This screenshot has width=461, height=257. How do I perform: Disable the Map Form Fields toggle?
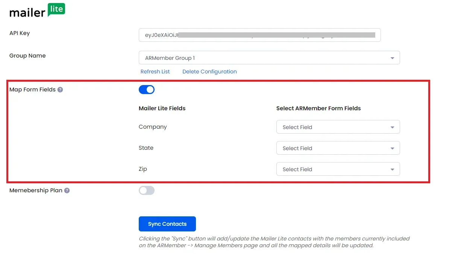click(147, 90)
